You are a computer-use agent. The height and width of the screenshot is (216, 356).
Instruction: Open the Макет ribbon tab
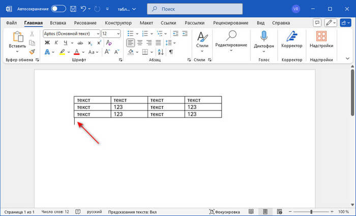[x=146, y=23]
